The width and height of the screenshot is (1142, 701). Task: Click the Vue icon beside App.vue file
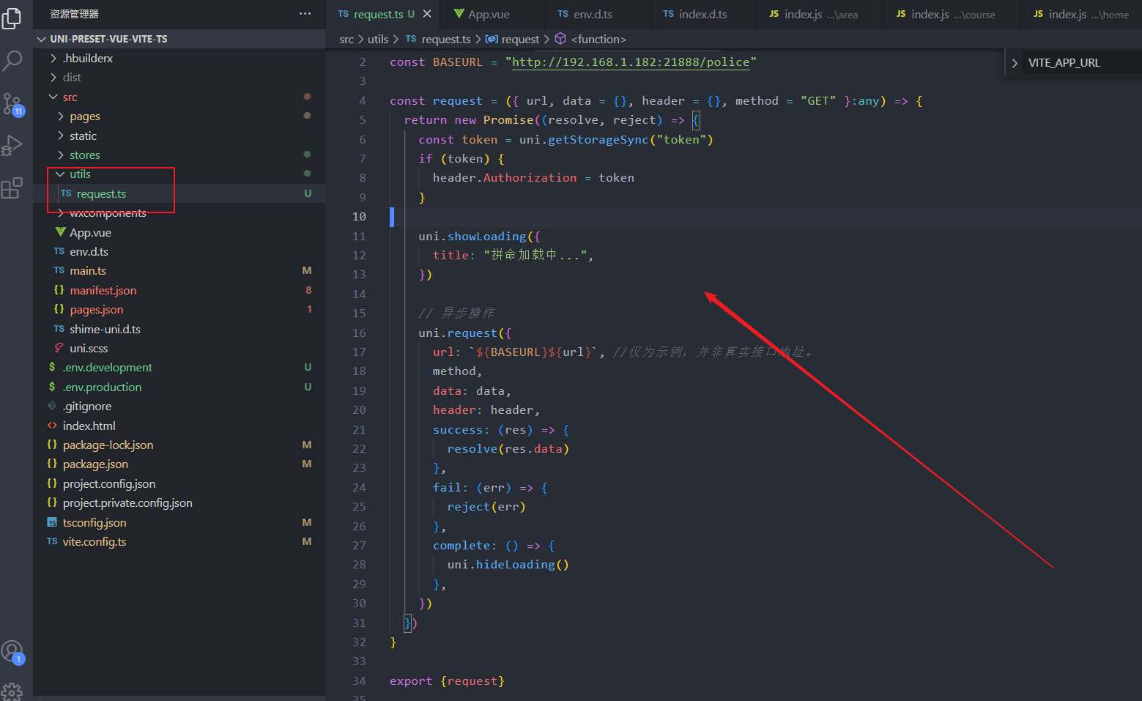[x=61, y=232]
